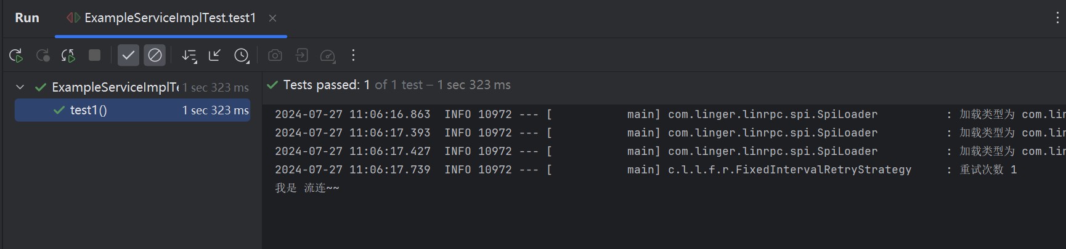
Task: Click the coverage gauge icon
Action: [328, 56]
